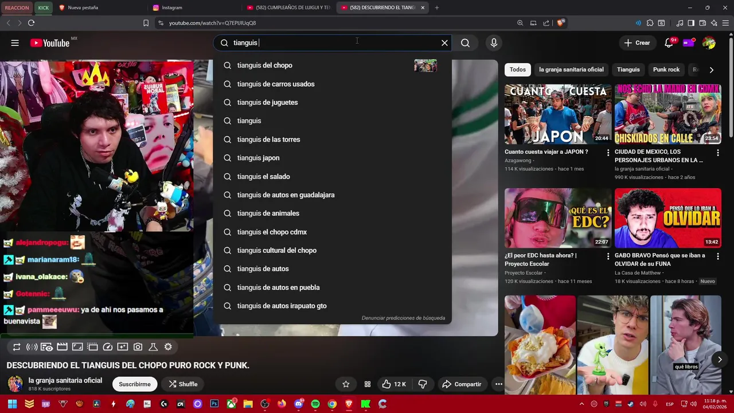The image size is (734, 413).
Task: Show next Shorts with right chevron
Action: [720, 360]
